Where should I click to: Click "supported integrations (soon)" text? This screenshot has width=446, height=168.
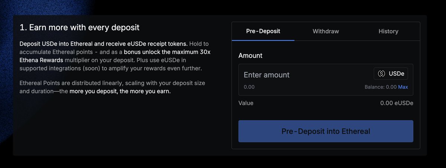pos(58,68)
